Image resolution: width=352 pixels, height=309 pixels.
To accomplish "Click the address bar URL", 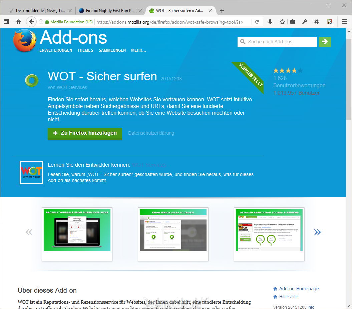I will point(169,22).
